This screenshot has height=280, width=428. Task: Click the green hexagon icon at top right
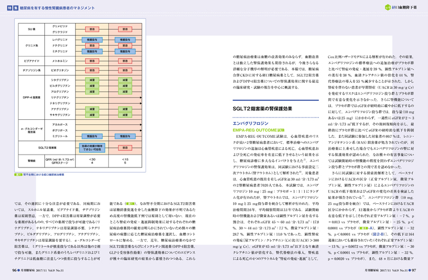(388, 7)
